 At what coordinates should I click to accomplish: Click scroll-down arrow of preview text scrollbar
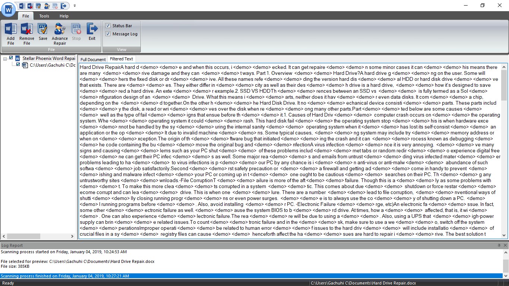504,235
